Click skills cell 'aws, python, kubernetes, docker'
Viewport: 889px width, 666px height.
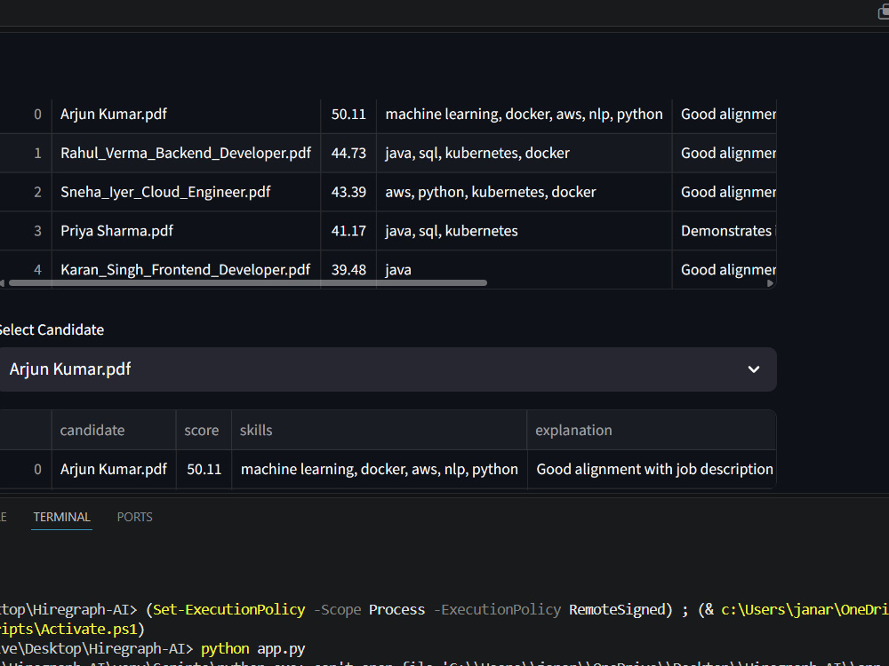pyautogui.click(x=524, y=192)
